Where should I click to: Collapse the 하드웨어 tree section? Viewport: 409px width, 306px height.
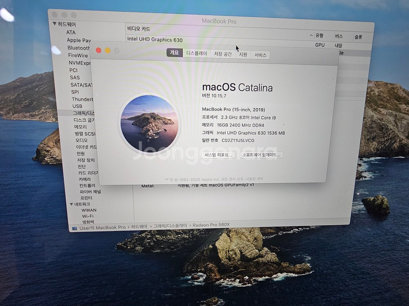tap(54, 24)
